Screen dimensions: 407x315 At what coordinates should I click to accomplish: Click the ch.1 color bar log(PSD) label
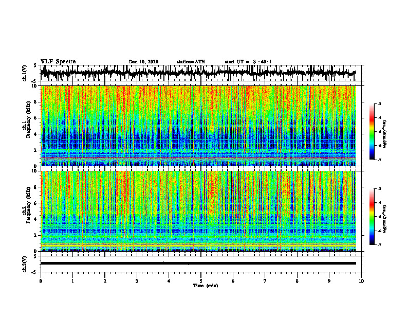(x=385, y=134)
